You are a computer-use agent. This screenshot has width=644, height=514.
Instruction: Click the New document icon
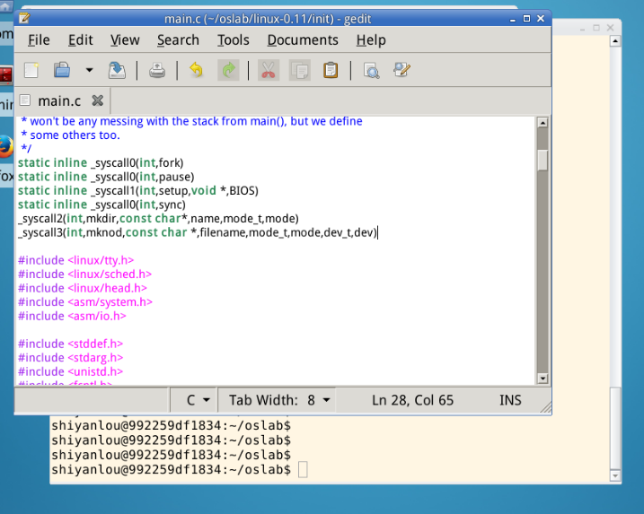[x=31, y=70]
